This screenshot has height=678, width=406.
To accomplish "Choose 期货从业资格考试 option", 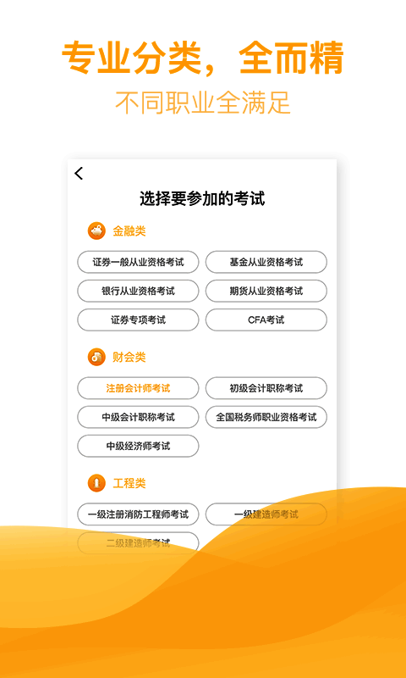I will [x=266, y=291].
